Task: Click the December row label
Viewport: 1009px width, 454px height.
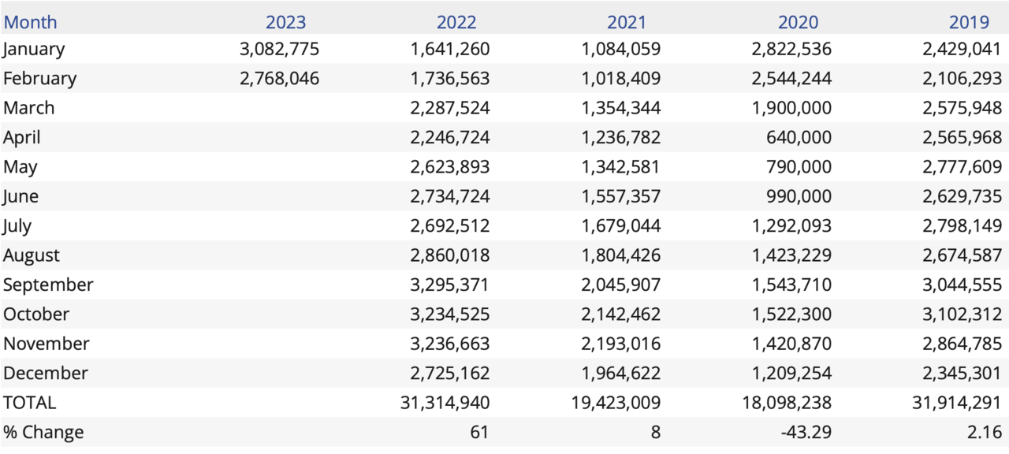Action: 45,373
